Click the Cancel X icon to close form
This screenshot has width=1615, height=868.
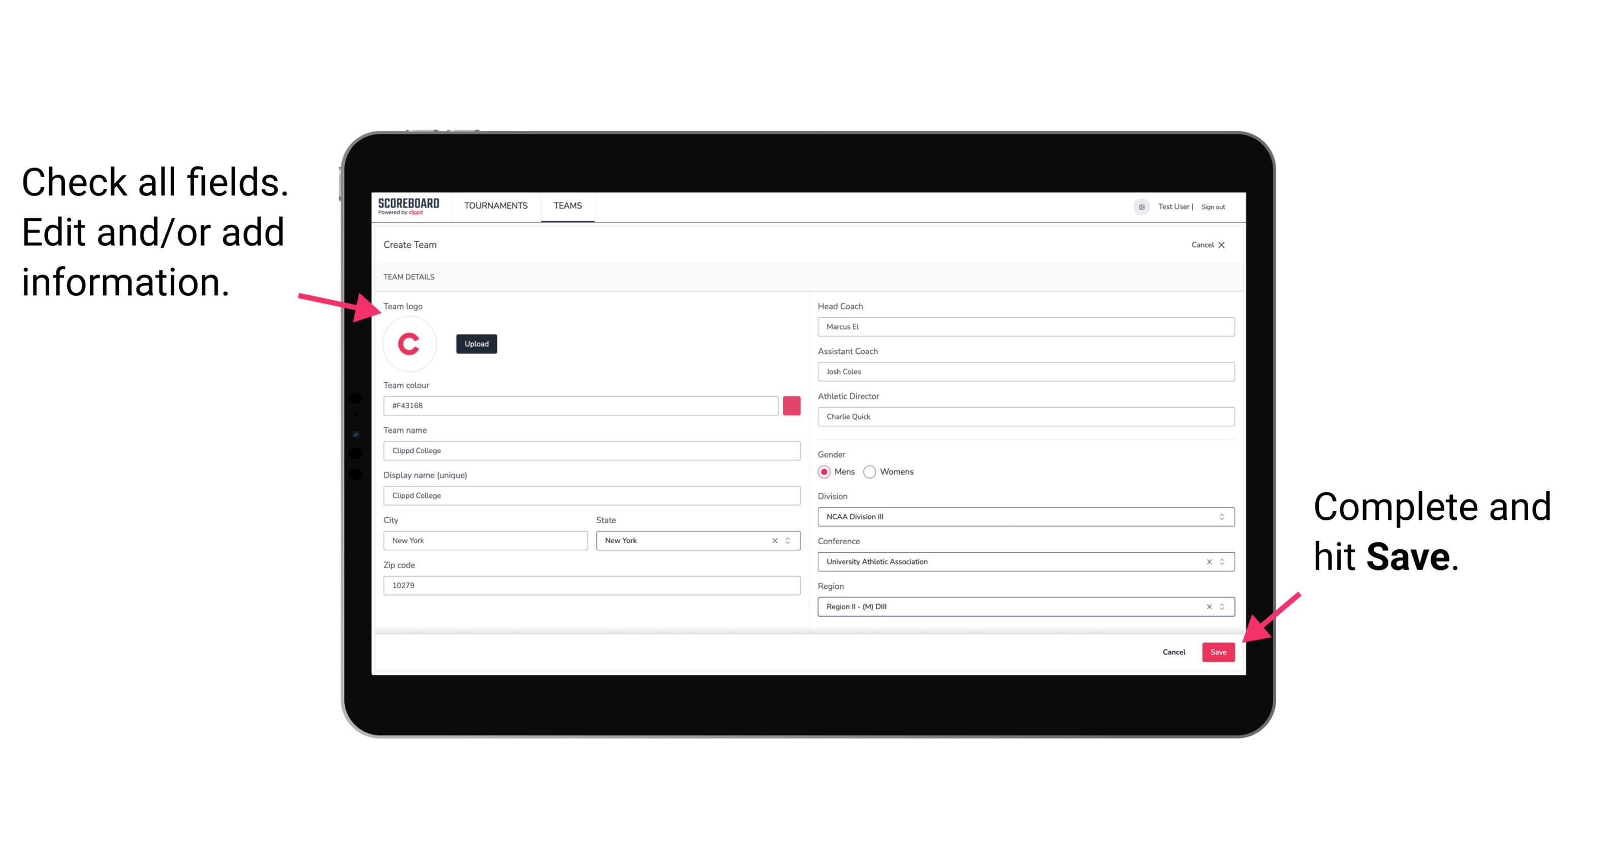[x=1222, y=245]
